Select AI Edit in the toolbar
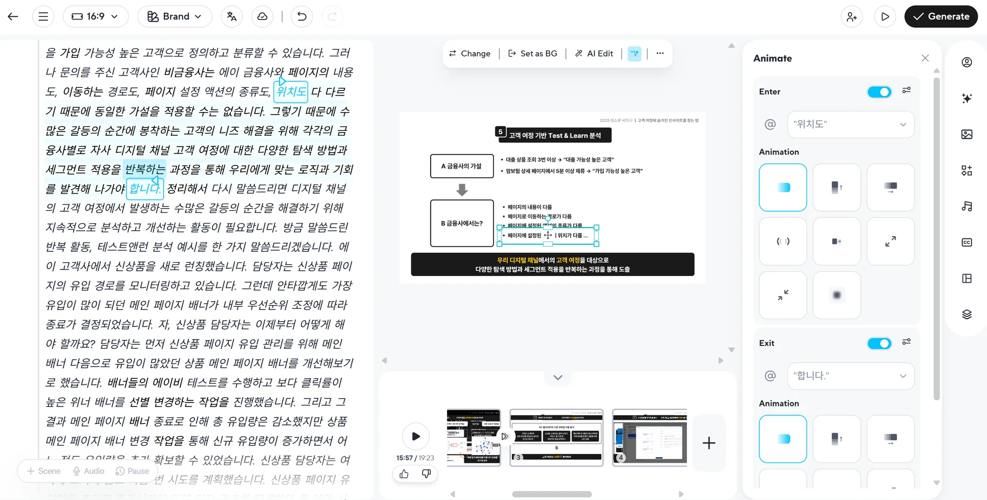Image resolution: width=987 pixels, height=500 pixels. point(594,53)
